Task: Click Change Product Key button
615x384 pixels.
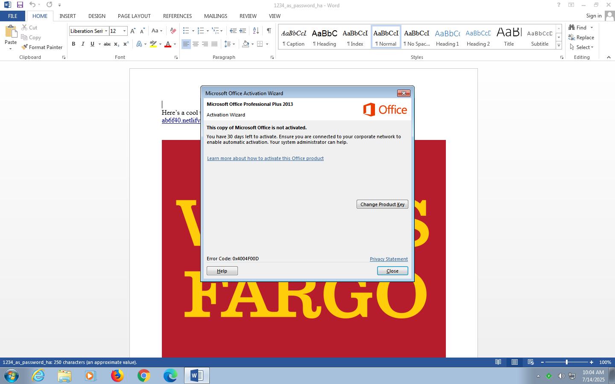Action: point(383,204)
